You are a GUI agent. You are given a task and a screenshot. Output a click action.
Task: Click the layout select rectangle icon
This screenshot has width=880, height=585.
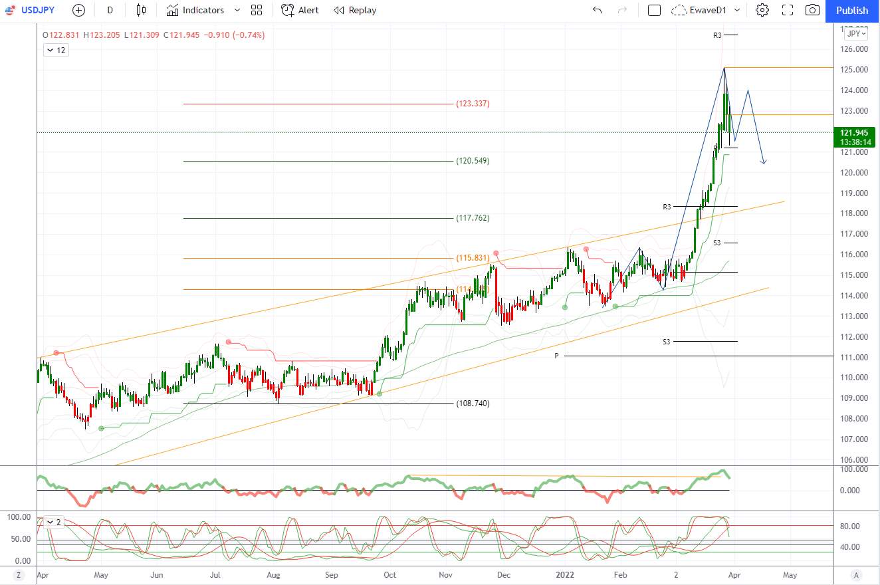(654, 10)
